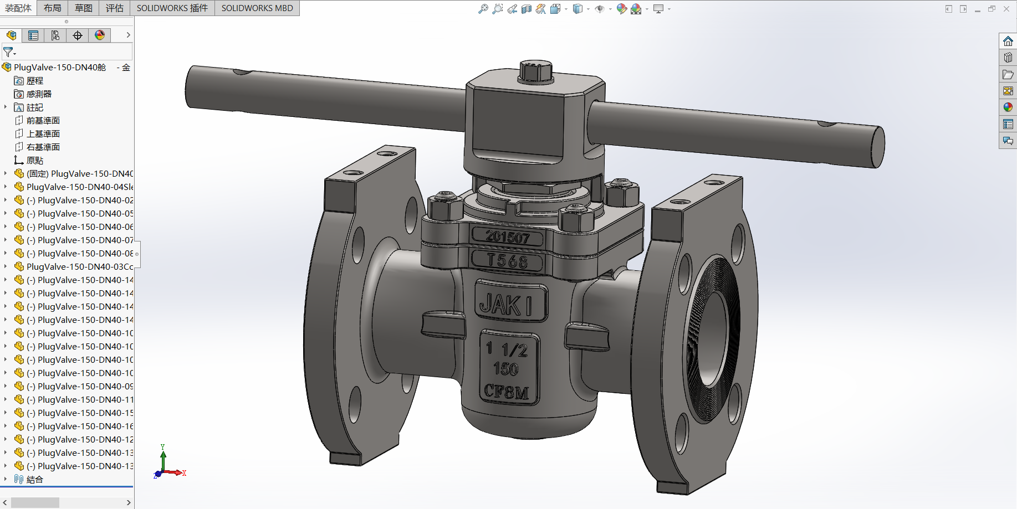The image size is (1017, 509).
Task: Click the filter search input field
Action: [x=75, y=52]
